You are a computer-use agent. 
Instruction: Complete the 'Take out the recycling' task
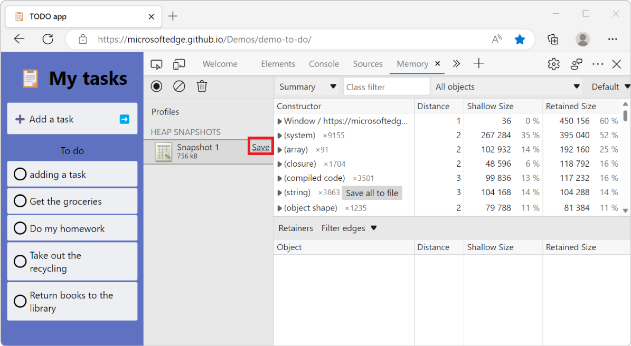20,261
